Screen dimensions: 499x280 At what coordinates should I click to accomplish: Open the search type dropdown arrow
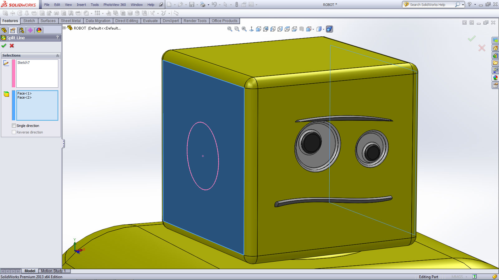[x=463, y=5]
